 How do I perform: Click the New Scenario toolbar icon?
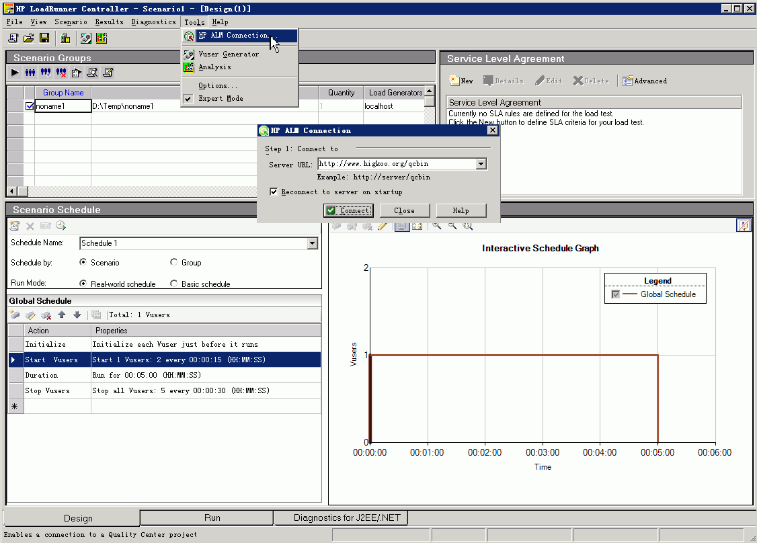tap(13, 38)
